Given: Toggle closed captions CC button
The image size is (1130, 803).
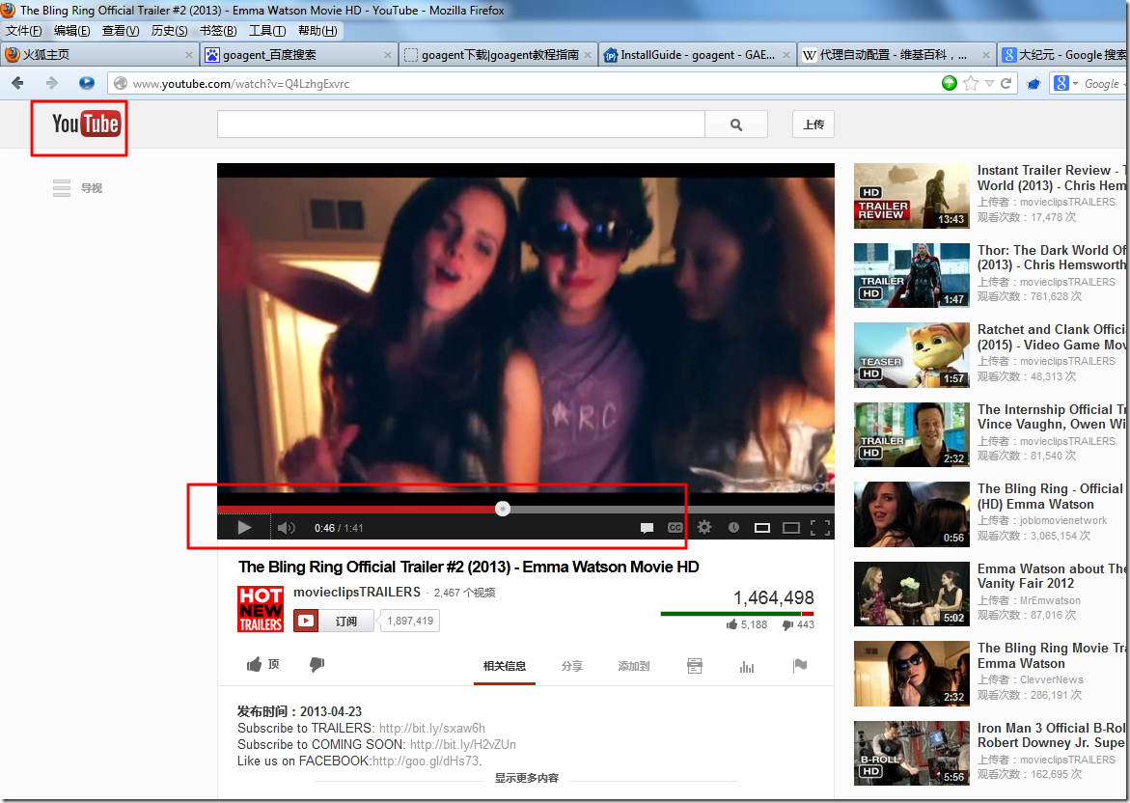Looking at the screenshot, I should click(675, 528).
